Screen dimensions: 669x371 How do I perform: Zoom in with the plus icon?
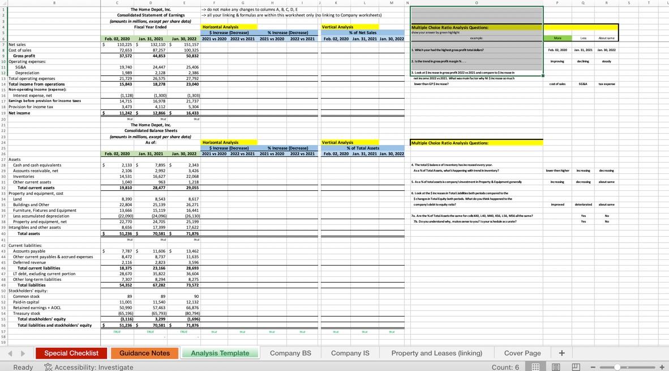point(662,367)
